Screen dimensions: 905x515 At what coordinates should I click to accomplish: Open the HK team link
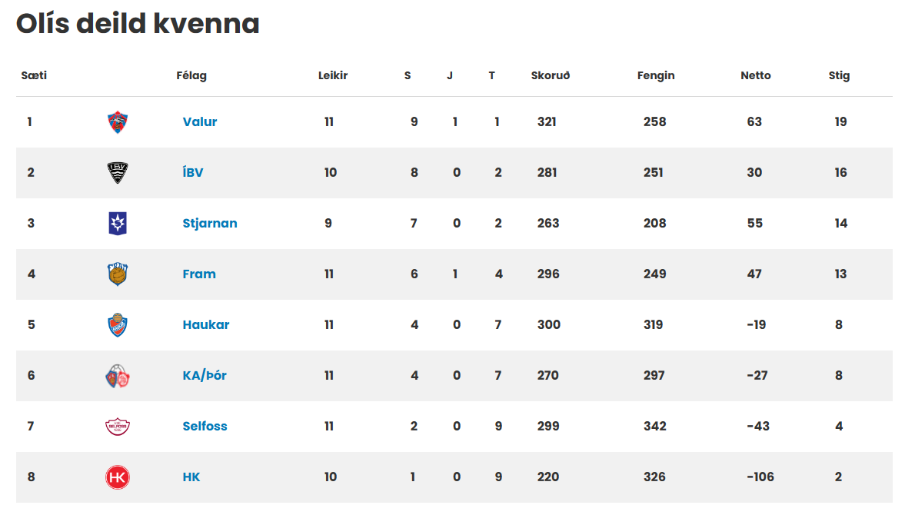point(191,477)
